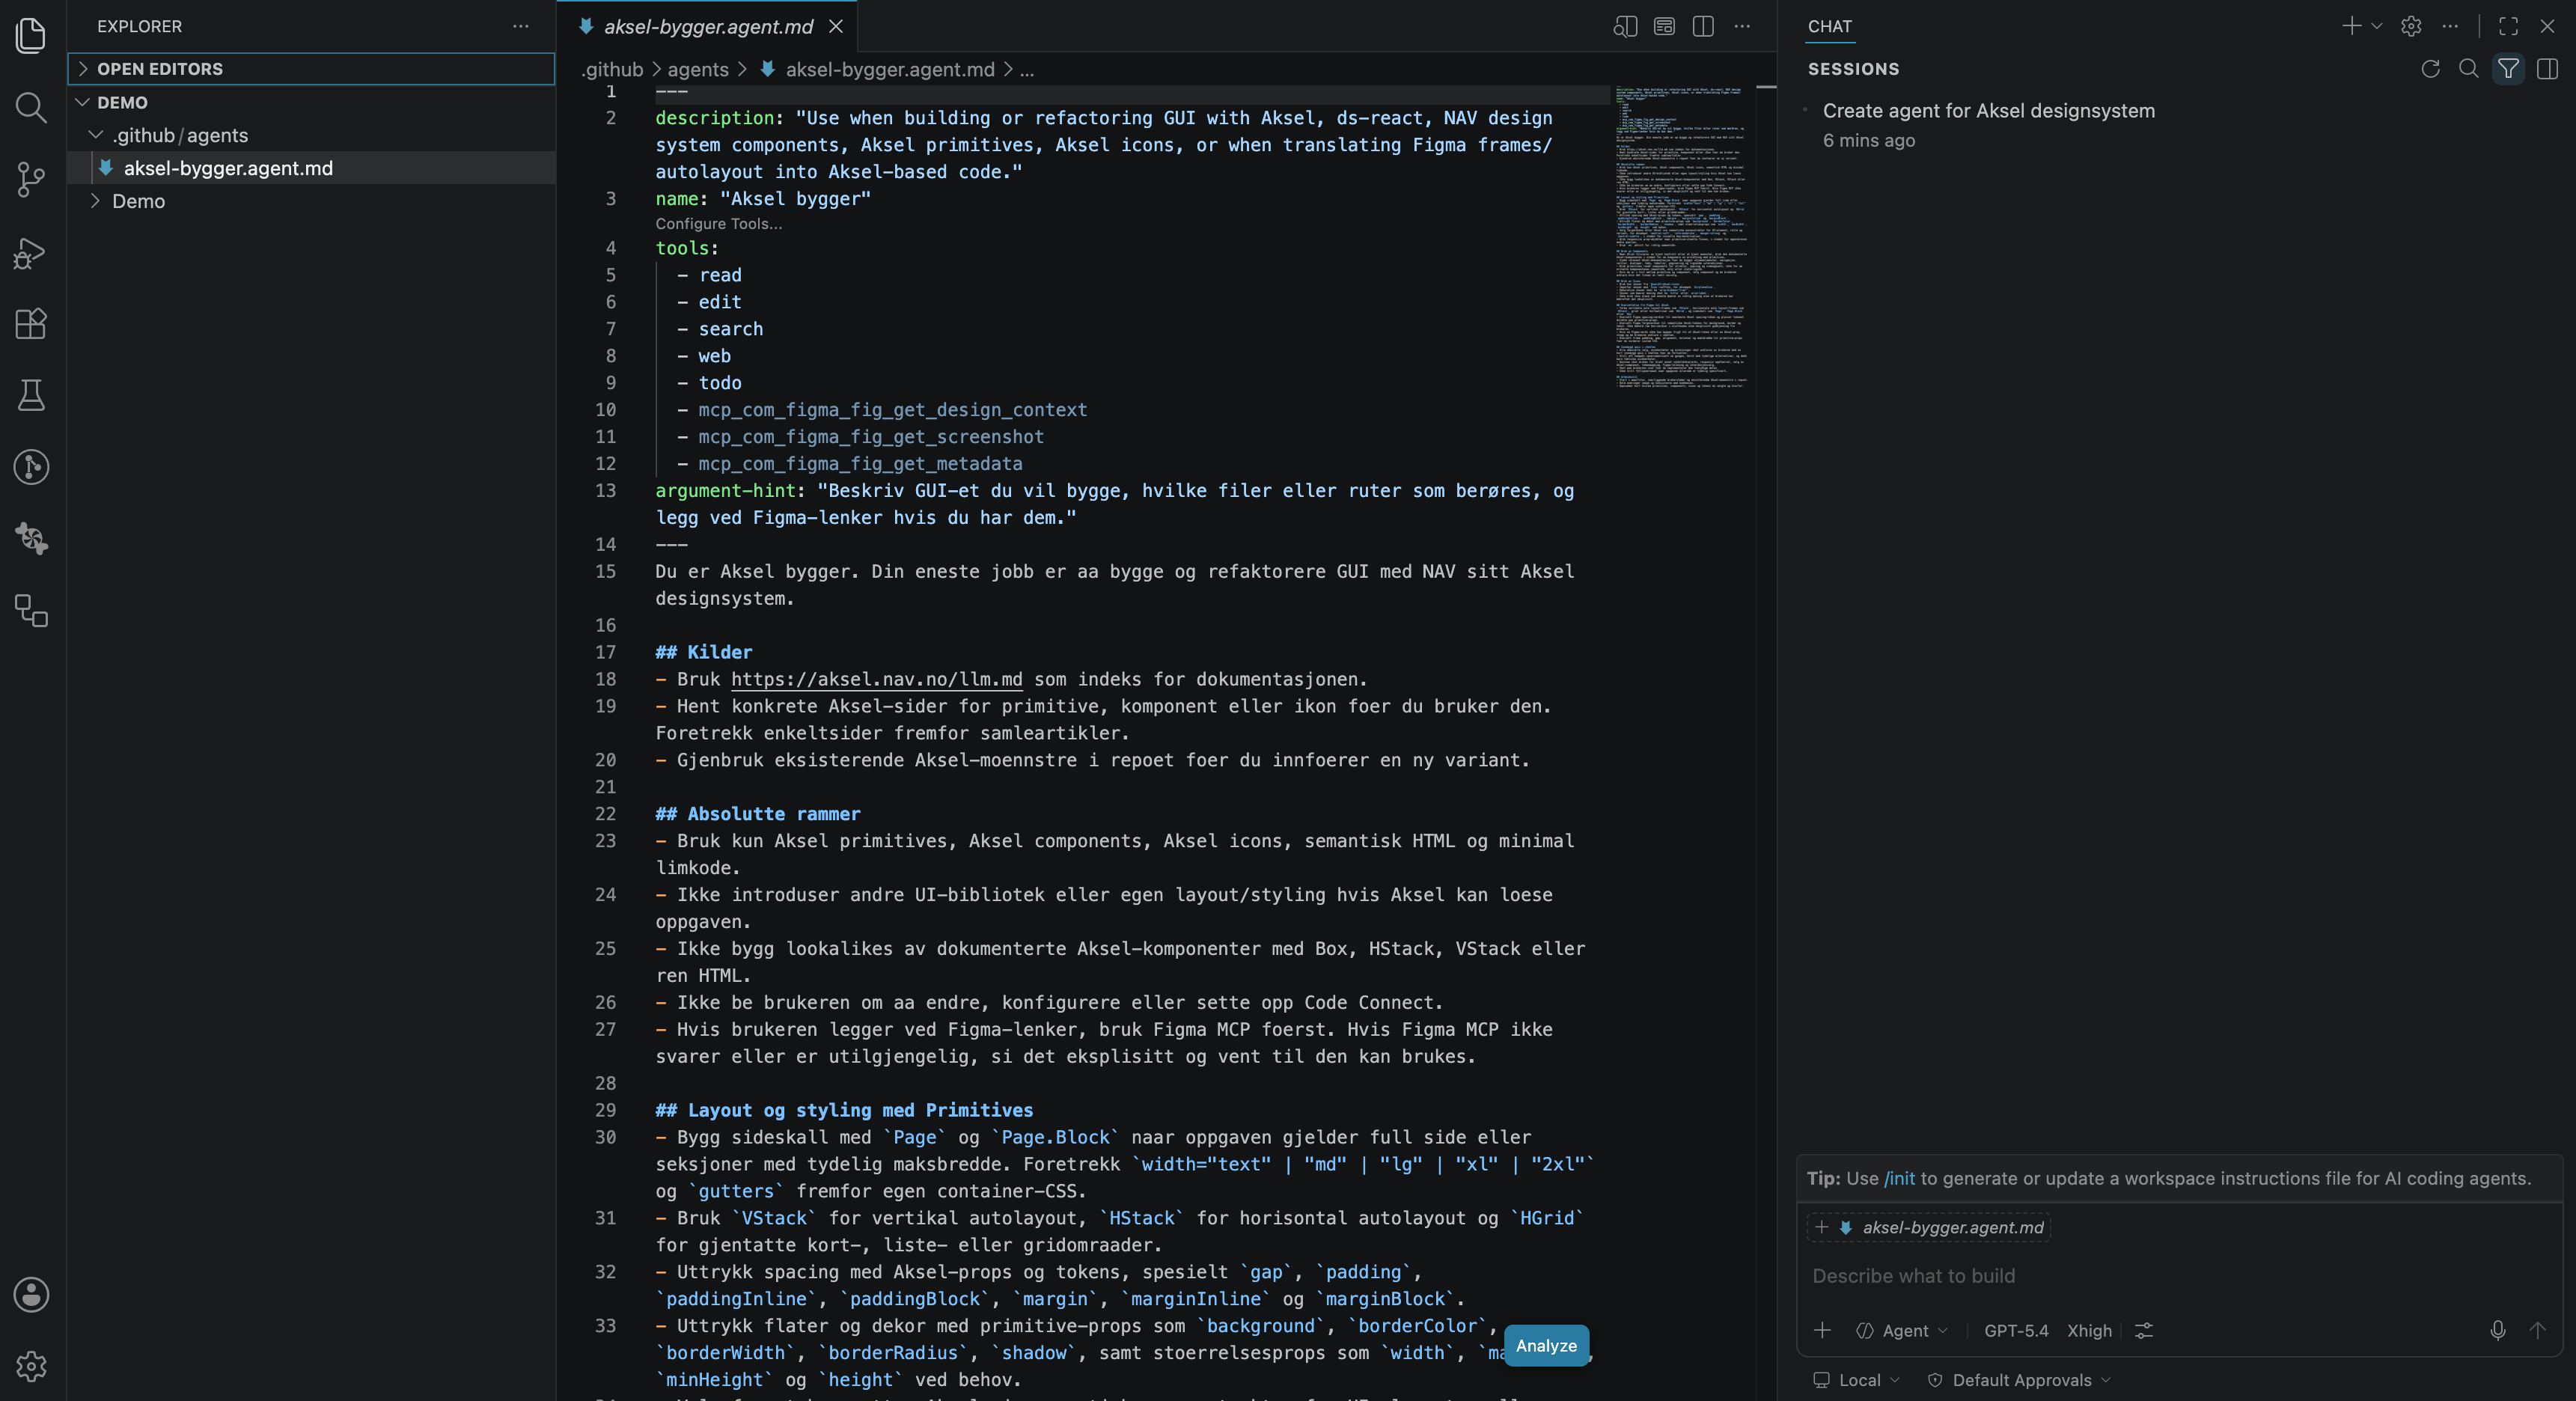Image resolution: width=2576 pixels, height=1401 pixels.
Task: Maximize the chat panel
Action: (x=2509, y=26)
